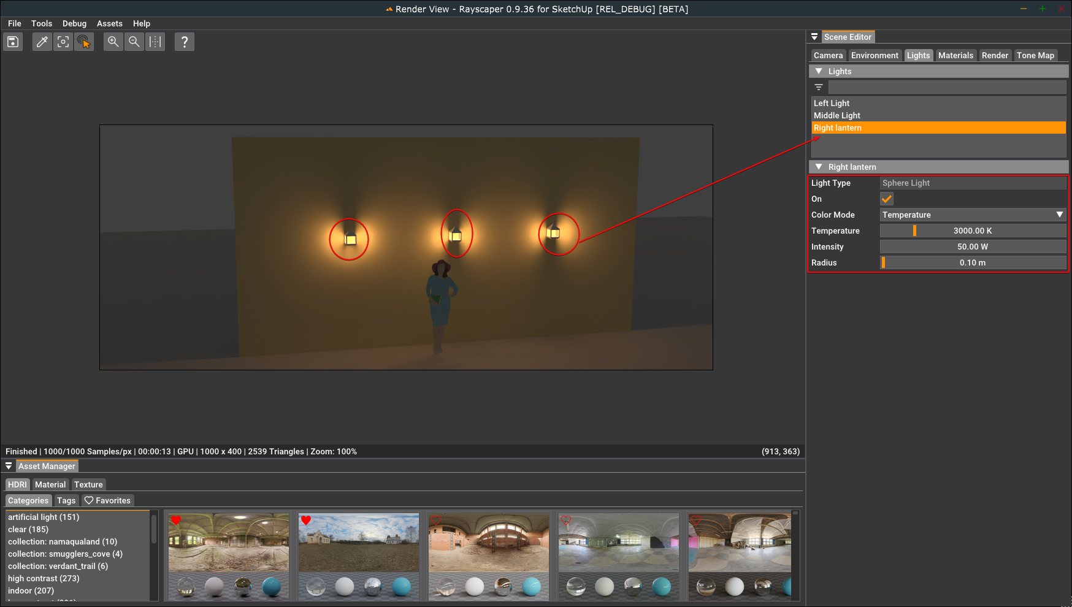The height and width of the screenshot is (607, 1072).
Task: Select Middle Light in the lights list
Action: pyautogui.click(x=938, y=115)
